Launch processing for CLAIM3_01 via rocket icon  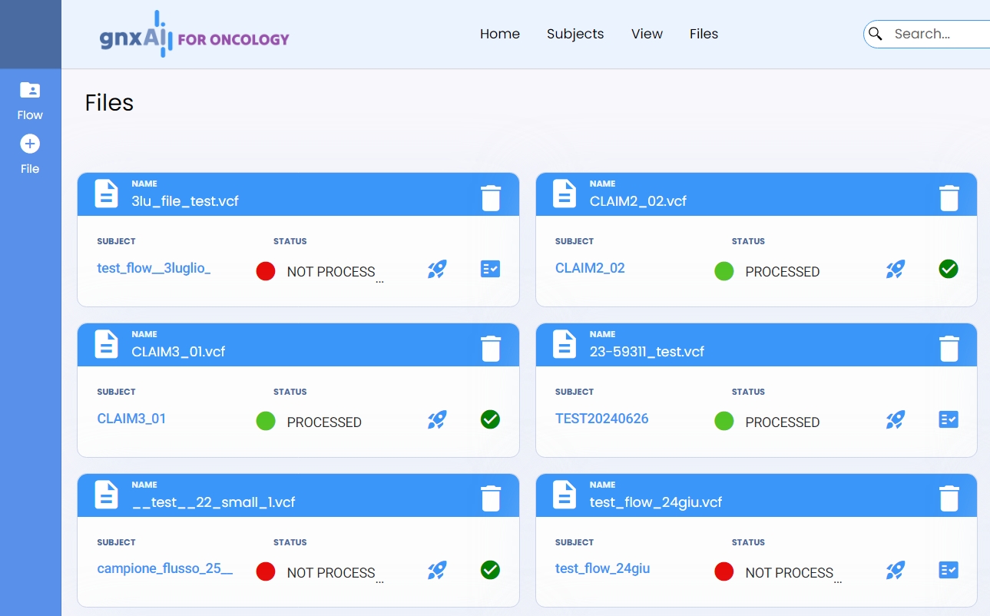coord(437,419)
